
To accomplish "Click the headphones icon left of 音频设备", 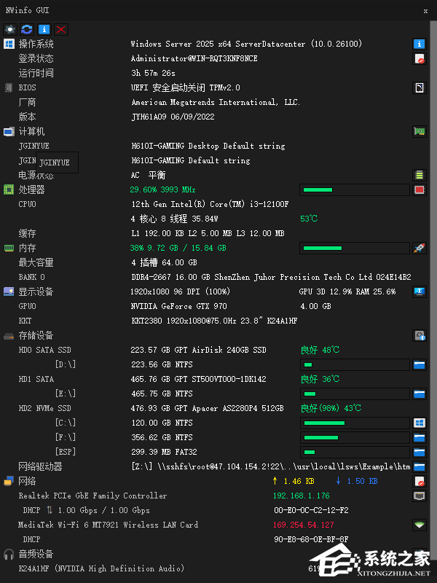I will point(9,554).
